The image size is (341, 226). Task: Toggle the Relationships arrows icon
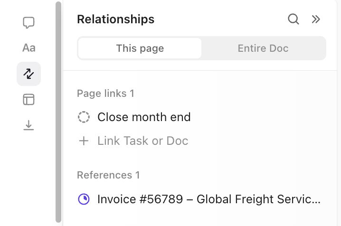28,74
